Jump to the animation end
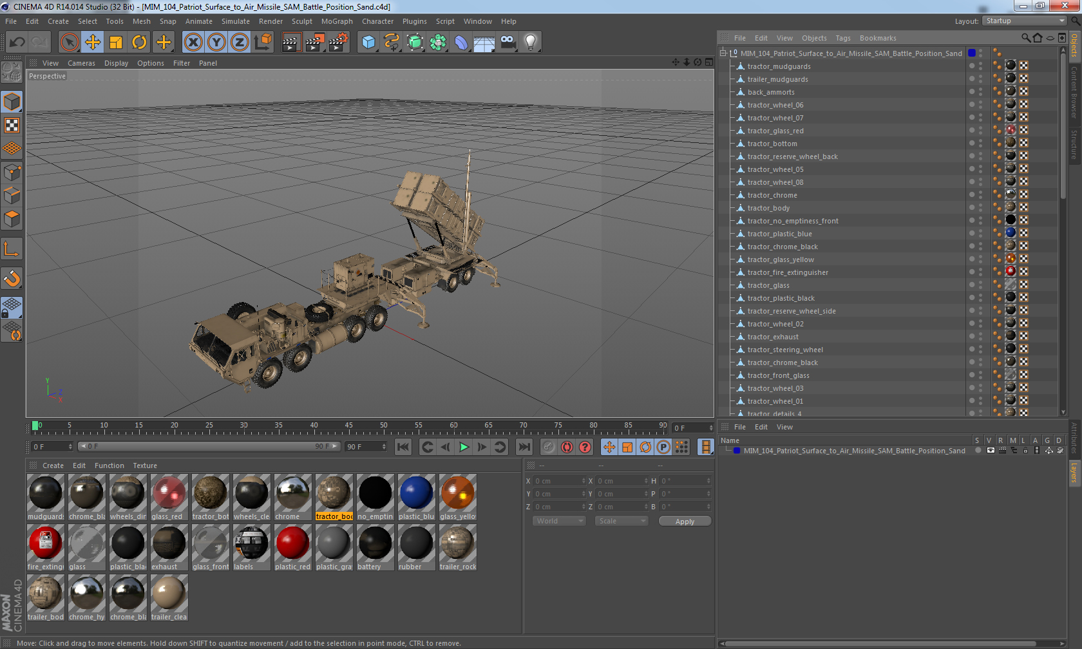The image size is (1082, 649). pyautogui.click(x=524, y=447)
